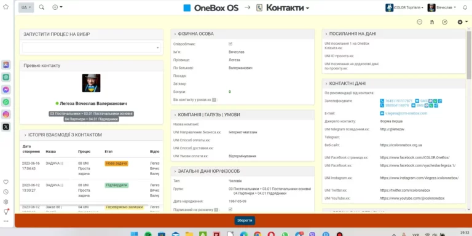Open the Вячеслав user menu dropdown
The image size is (472, 236).
tap(442, 7)
